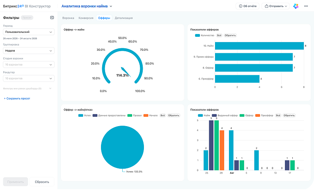
Task: Collapse the filters sidebar panel icon
Action: (52, 18)
